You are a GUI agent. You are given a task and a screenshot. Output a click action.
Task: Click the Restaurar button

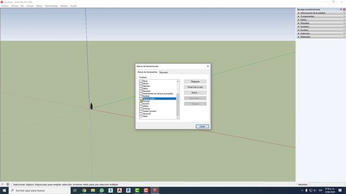point(195,81)
